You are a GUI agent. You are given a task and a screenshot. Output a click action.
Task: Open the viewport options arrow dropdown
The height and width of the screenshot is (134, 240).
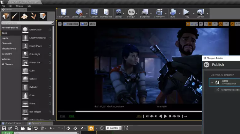(60, 24)
